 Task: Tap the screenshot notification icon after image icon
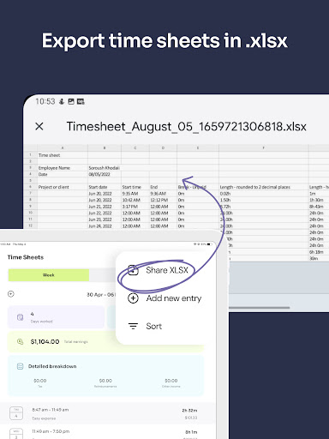(81, 101)
